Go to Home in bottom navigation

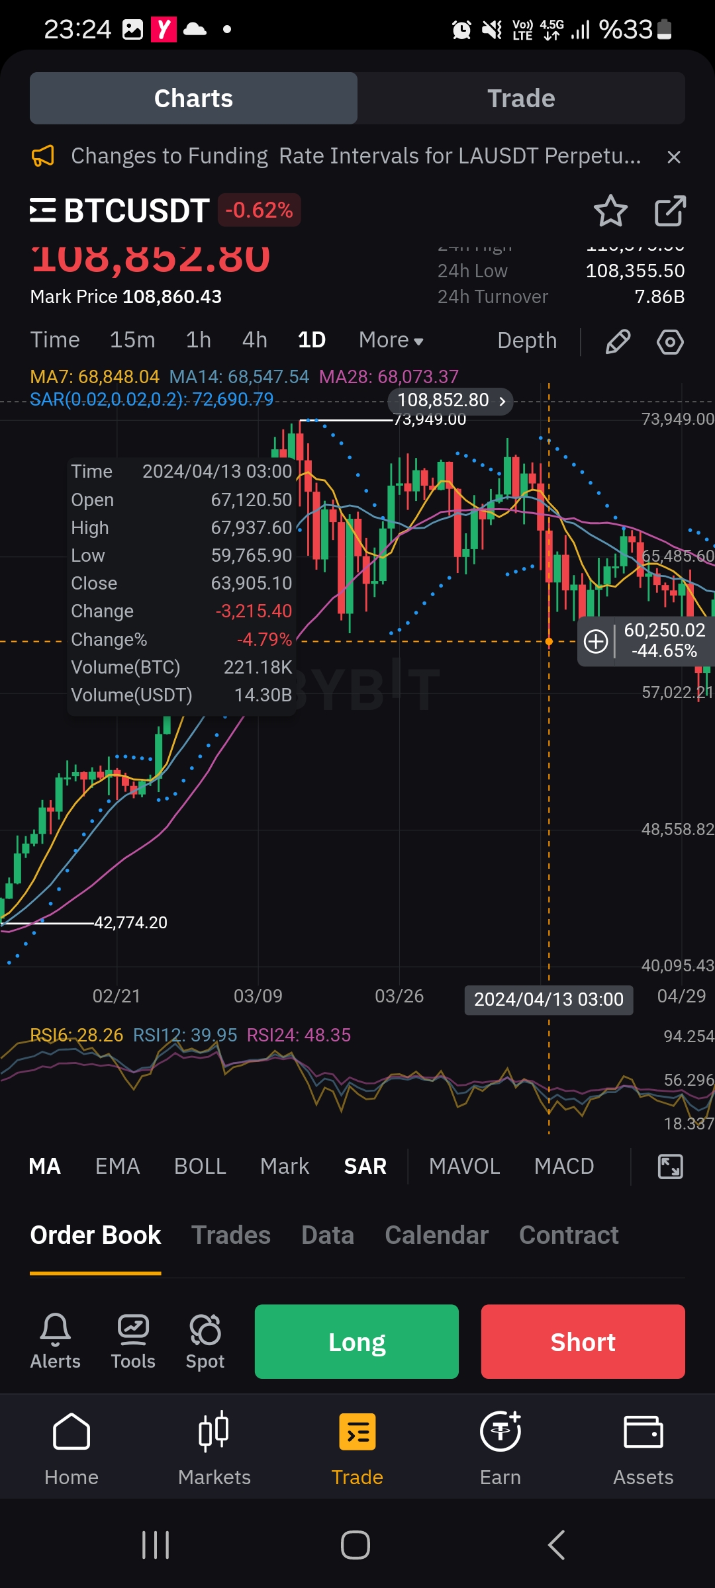click(71, 1449)
